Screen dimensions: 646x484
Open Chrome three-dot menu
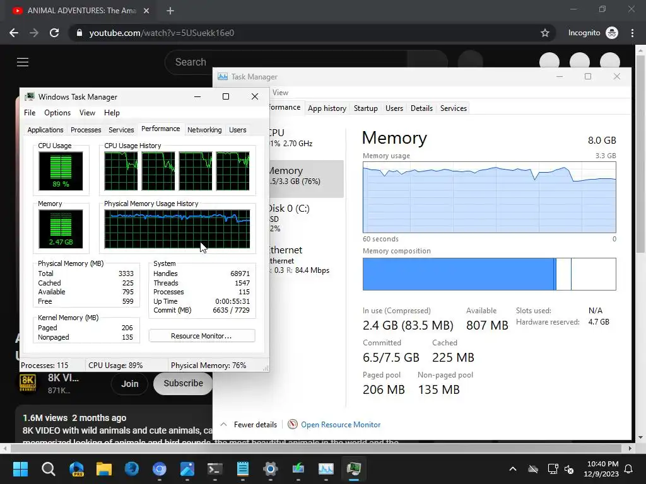pyautogui.click(x=632, y=33)
